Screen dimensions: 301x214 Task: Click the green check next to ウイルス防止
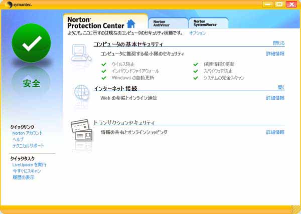coord(104,64)
